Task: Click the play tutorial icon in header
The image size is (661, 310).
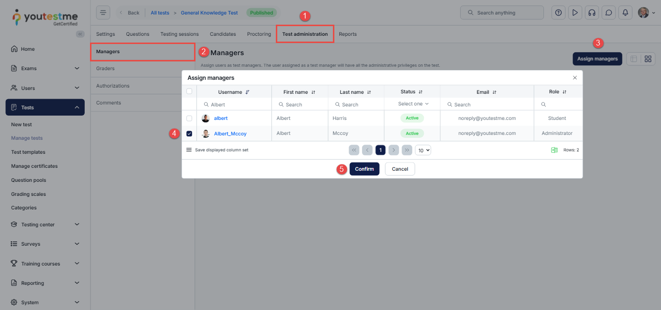Action: (x=575, y=13)
